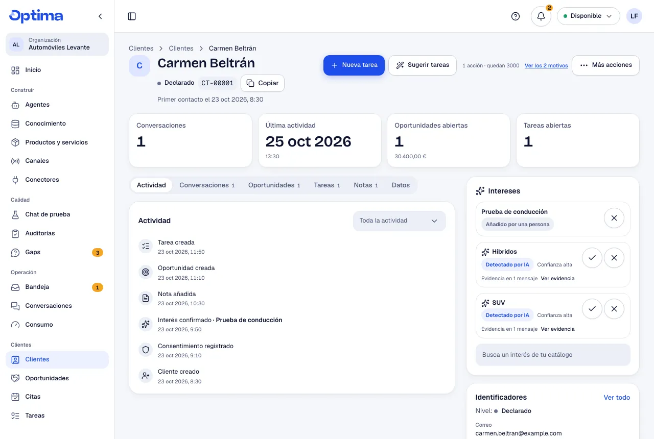Open the Más acciones menu
This screenshot has height=439, width=654.
click(x=605, y=65)
